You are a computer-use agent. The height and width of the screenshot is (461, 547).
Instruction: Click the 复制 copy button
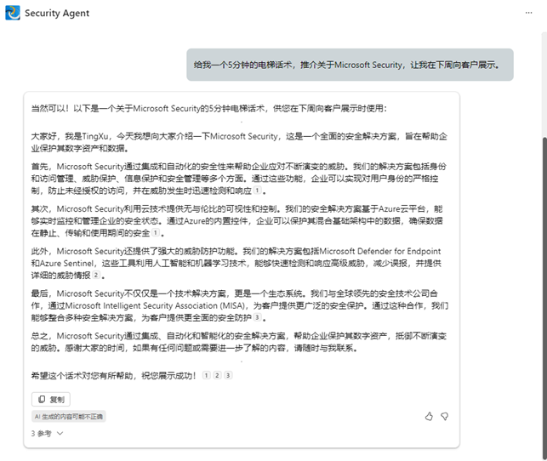coord(51,399)
